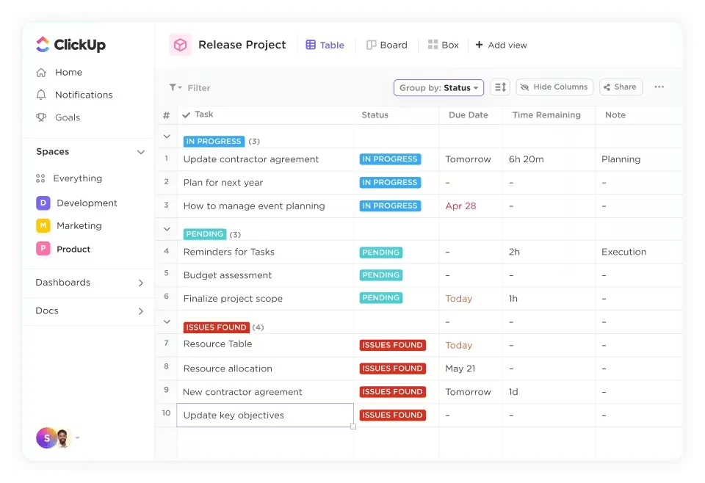Open Home from the sidebar
Viewport: 705px width, 483px height.
click(68, 73)
